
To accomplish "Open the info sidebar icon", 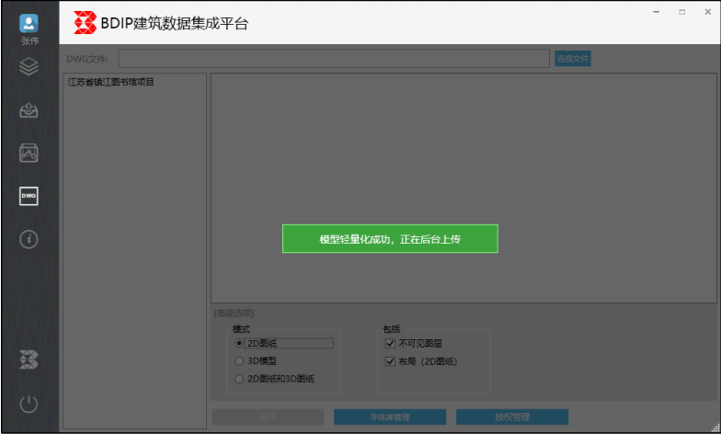I will pyautogui.click(x=29, y=239).
